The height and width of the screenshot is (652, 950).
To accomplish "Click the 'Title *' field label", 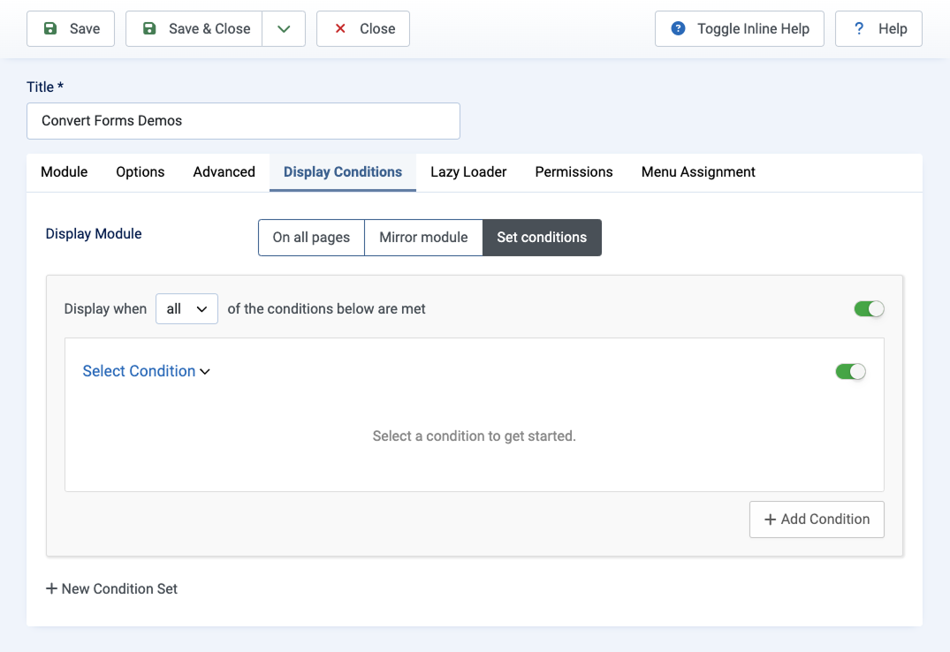I will pos(45,87).
